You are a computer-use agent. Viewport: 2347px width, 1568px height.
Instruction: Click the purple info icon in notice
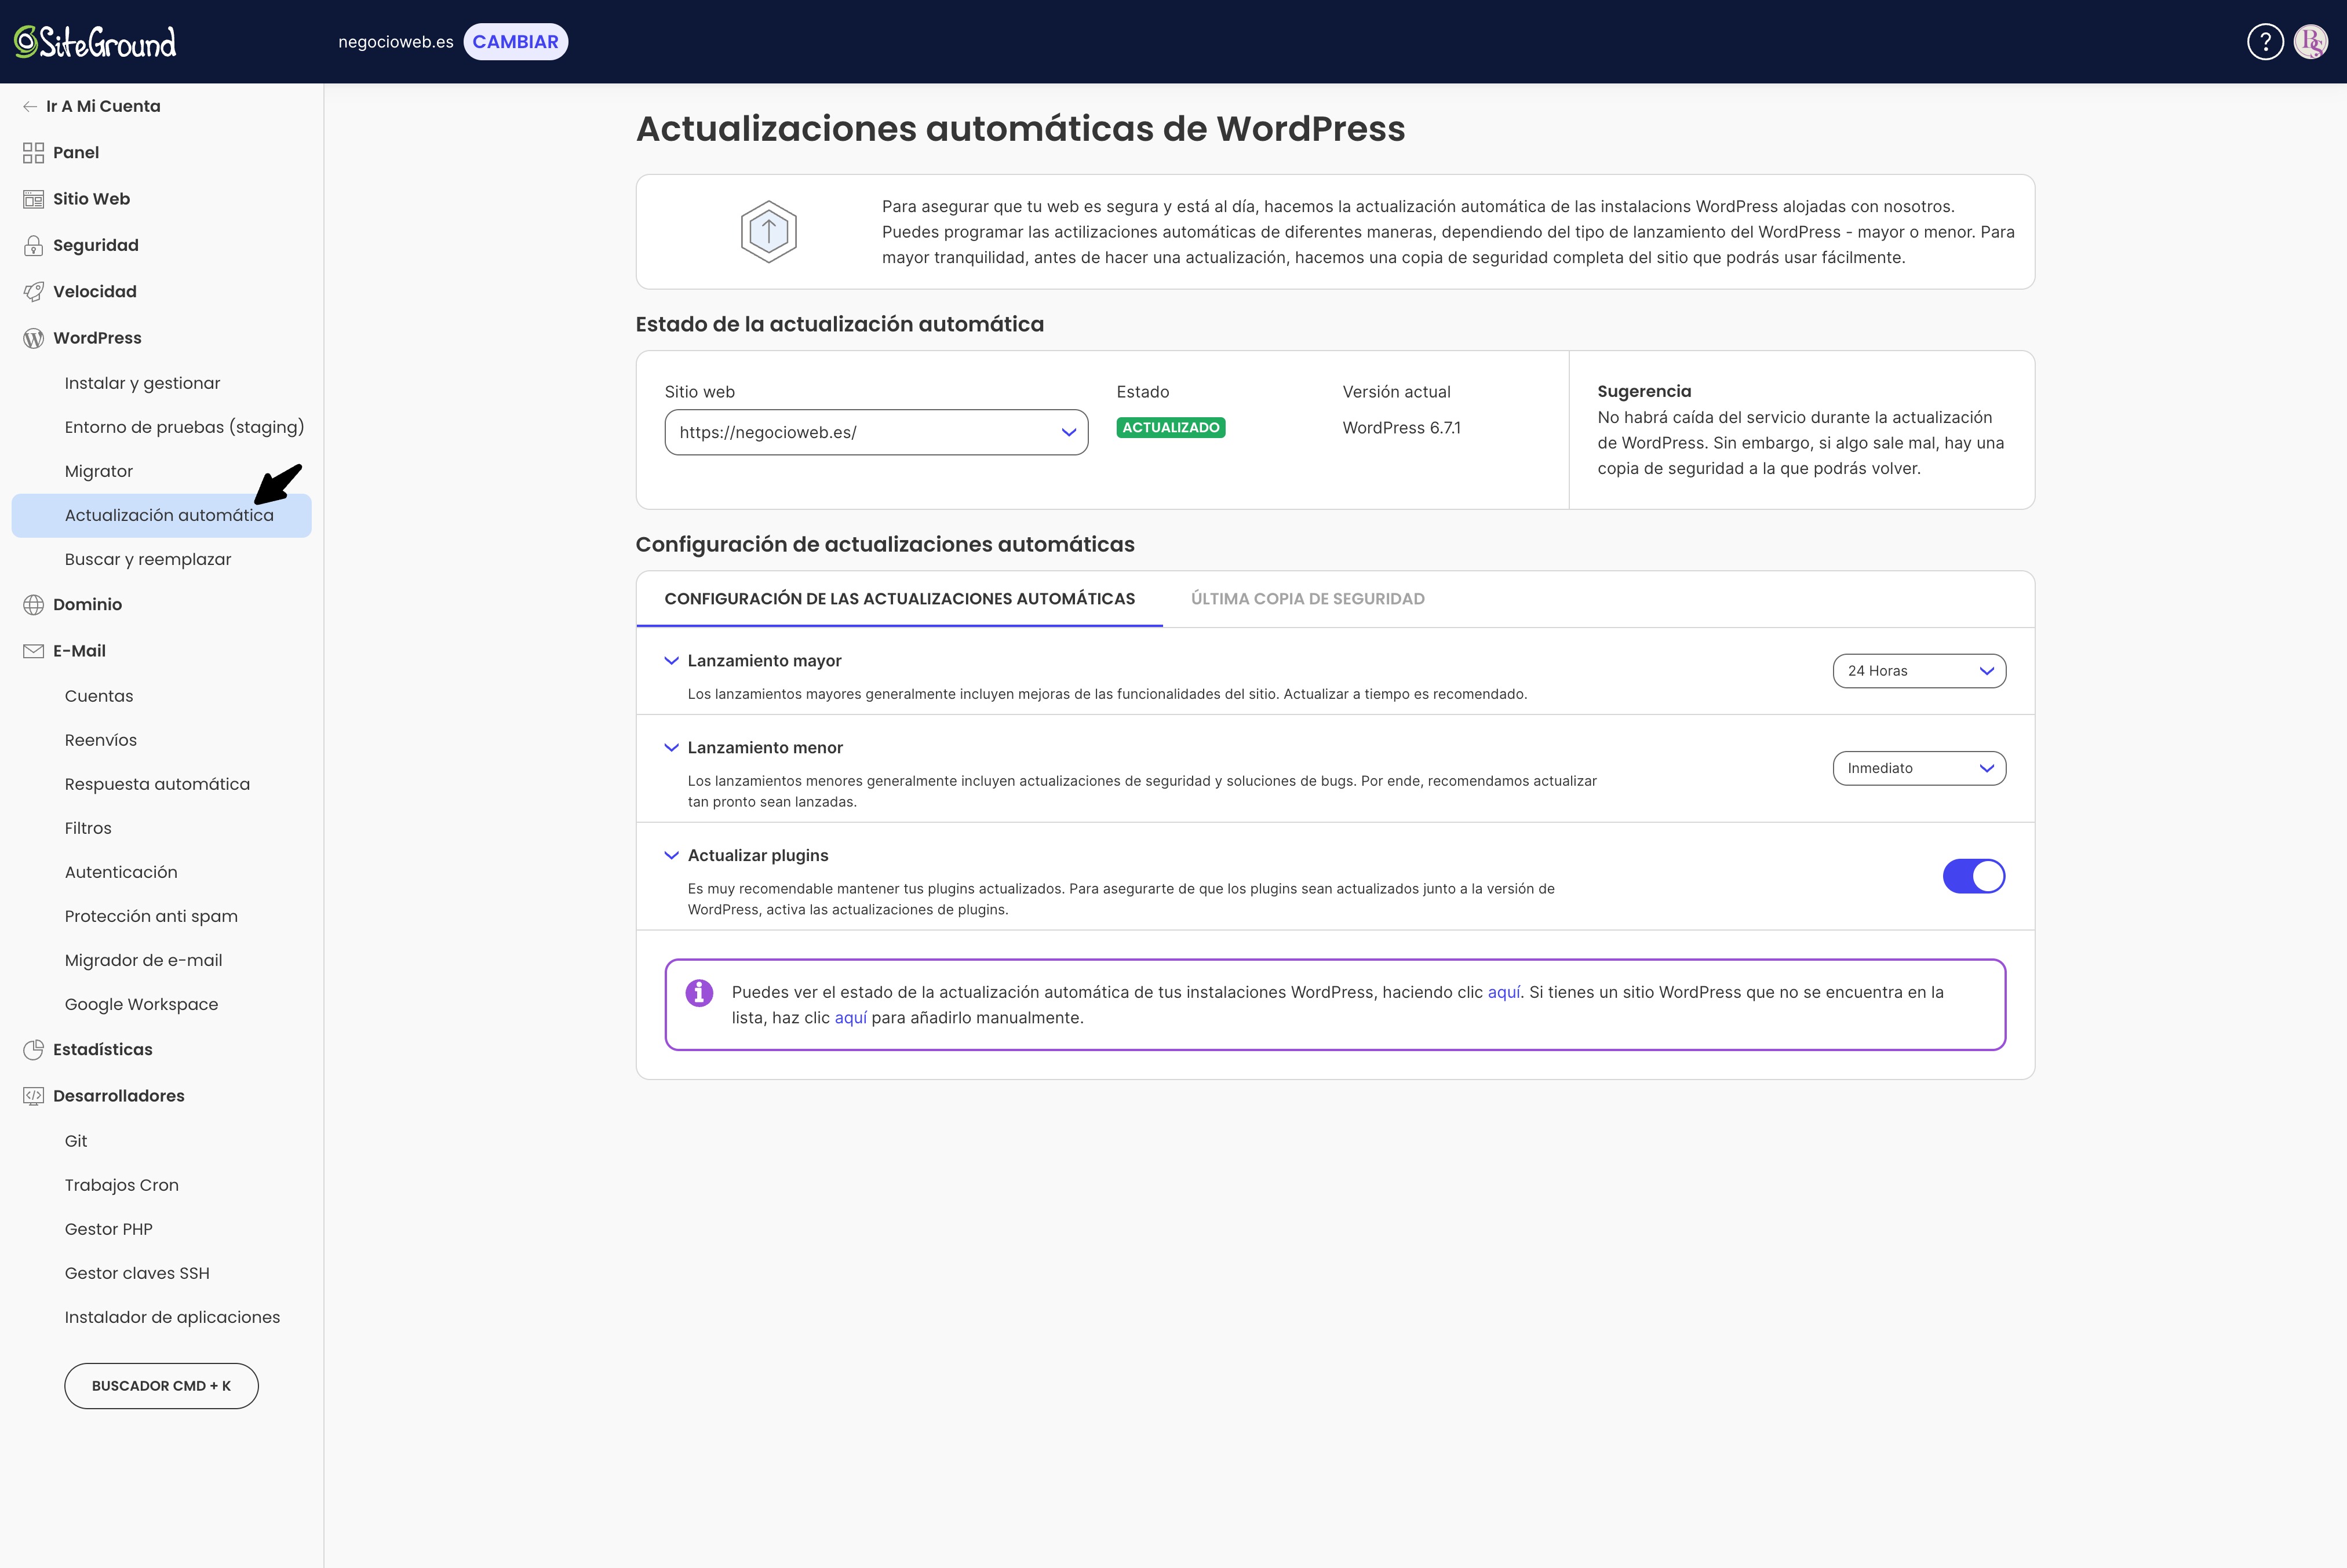[699, 992]
